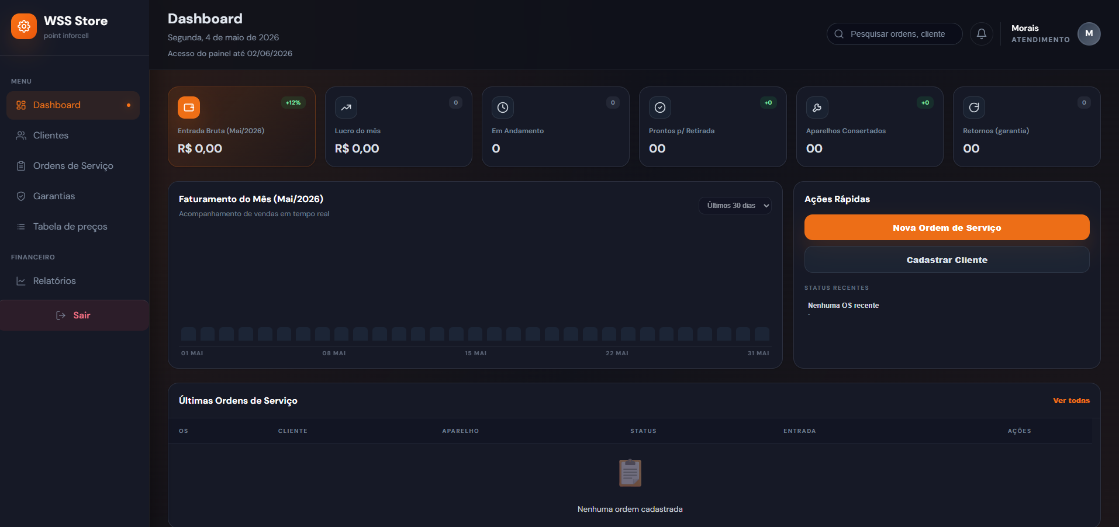Click the +12% badge on Entrada Bruta

pyautogui.click(x=293, y=103)
